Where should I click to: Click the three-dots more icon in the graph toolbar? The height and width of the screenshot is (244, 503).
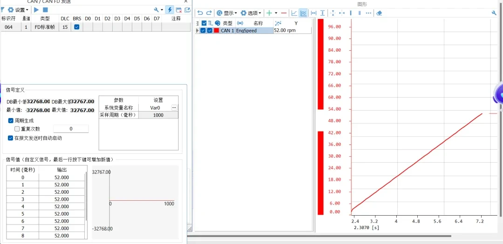(368, 13)
